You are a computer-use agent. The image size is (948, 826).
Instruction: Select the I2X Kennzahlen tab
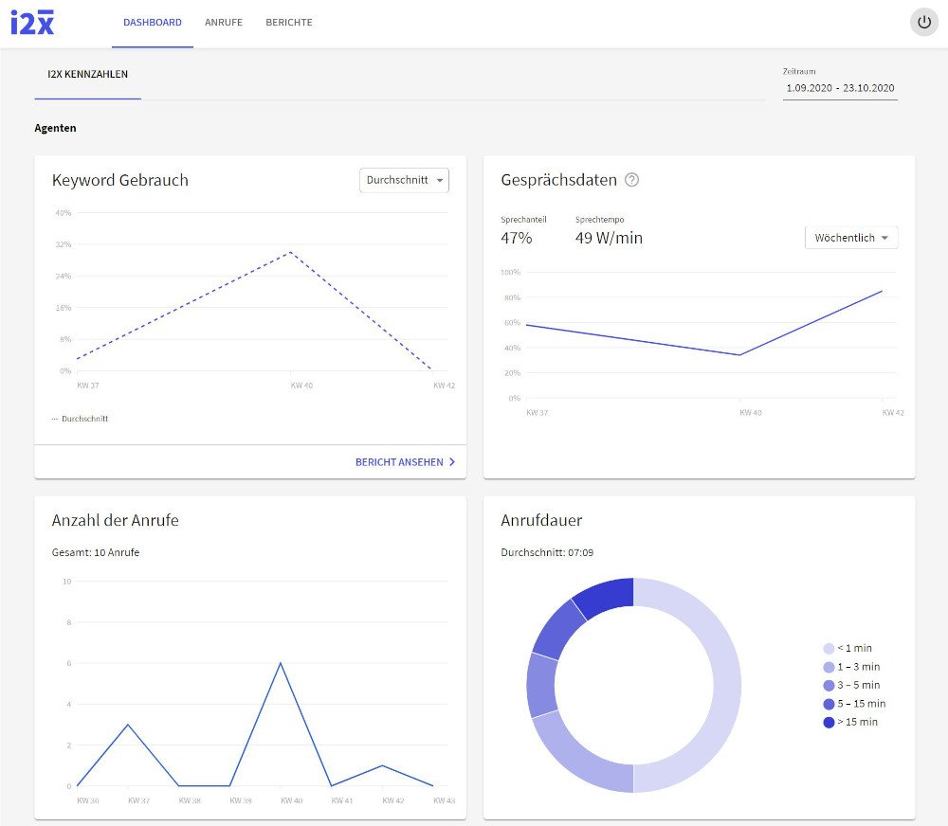point(87,74)
